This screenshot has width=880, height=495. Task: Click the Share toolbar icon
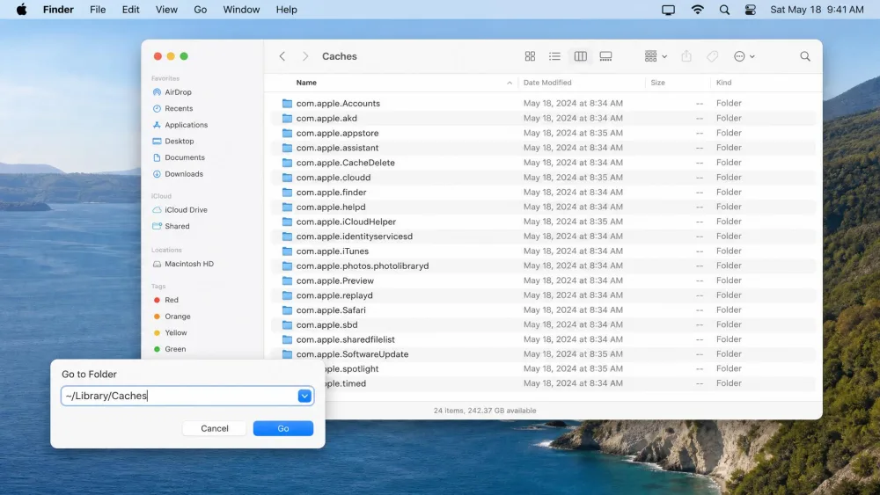(x=686, y=56)
